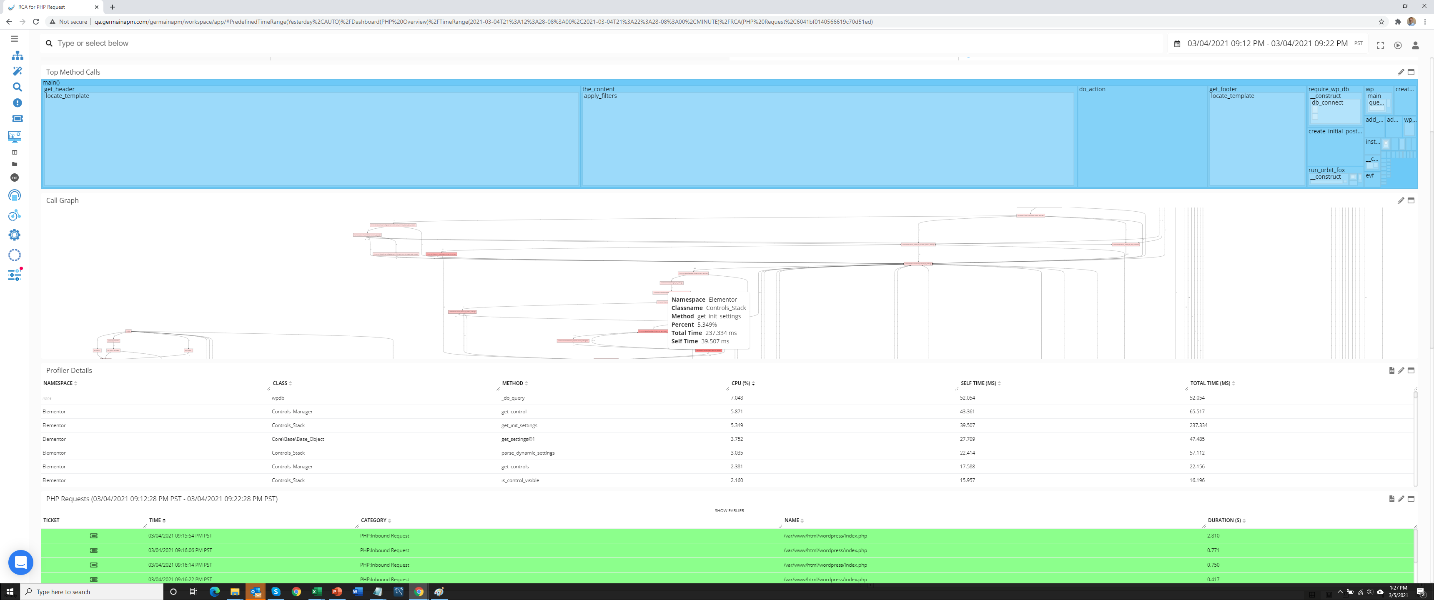Click the fullscreen toggle icon
This screenshot has height=600, width=1434.
click(1380, 46)
